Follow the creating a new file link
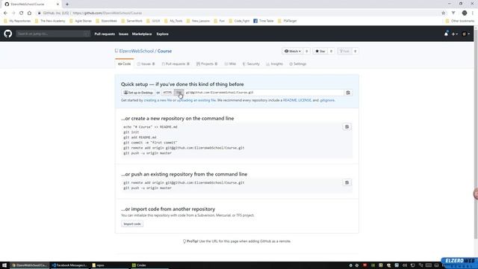 tap(158, 100)
